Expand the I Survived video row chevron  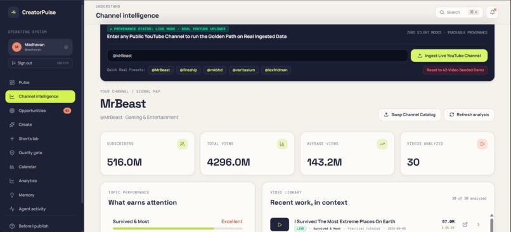pos(479,224)
